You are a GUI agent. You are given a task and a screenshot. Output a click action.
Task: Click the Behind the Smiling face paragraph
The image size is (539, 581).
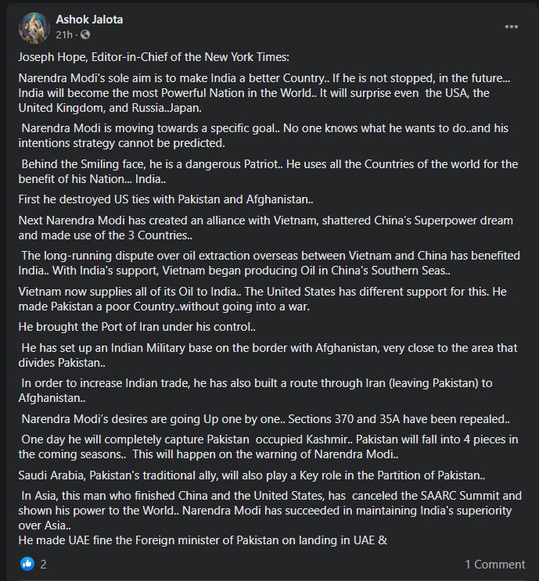pyautogui.click(x=268, y=171)
